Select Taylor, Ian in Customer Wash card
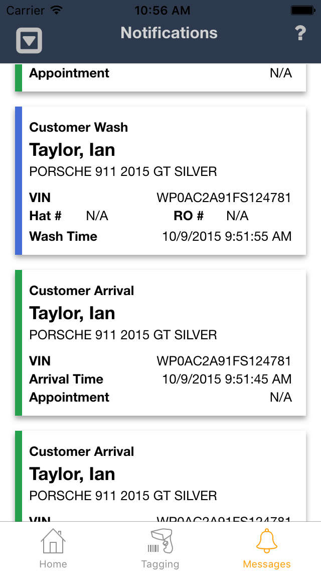 point(72,150)
